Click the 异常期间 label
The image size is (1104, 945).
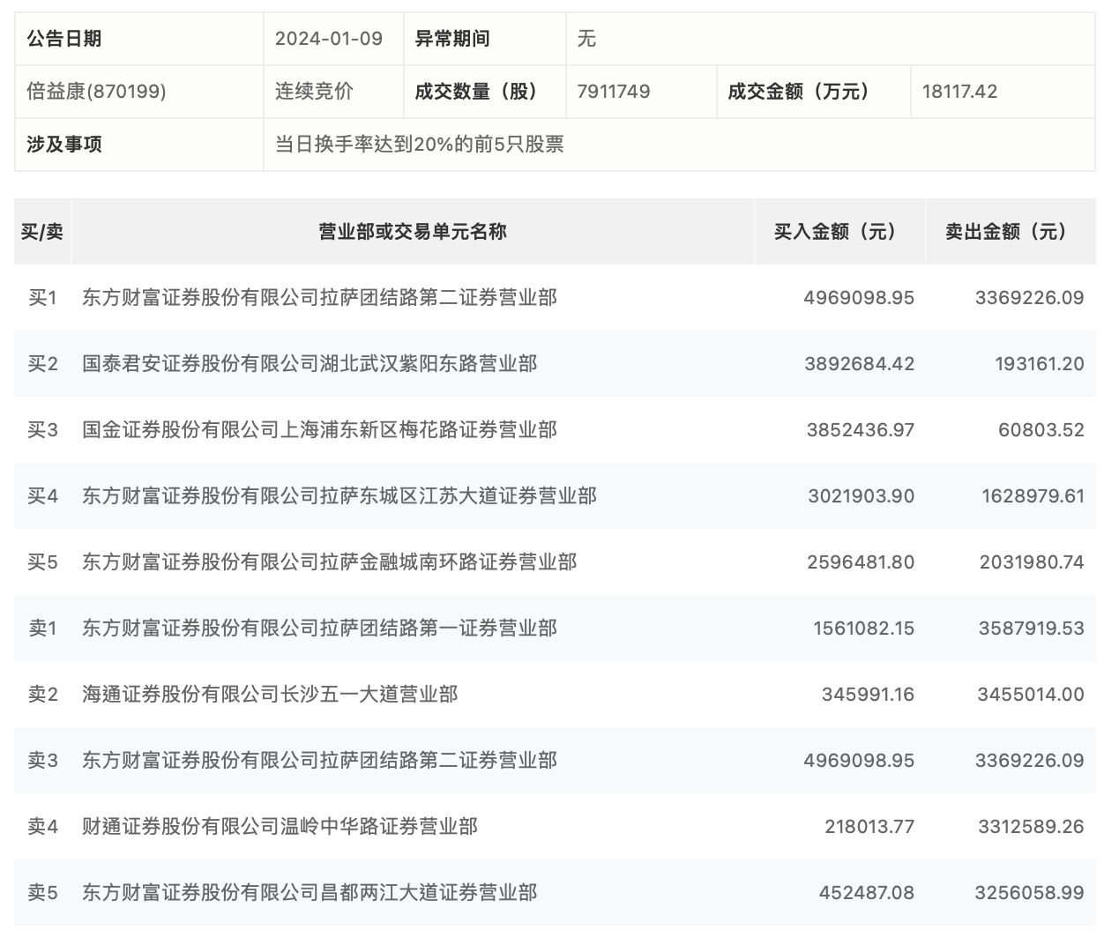(452, 39)
